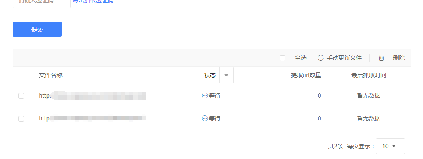This screenshot has width=423, height=159.
Task: Click the load captcha link
Action: pos(93,1)
